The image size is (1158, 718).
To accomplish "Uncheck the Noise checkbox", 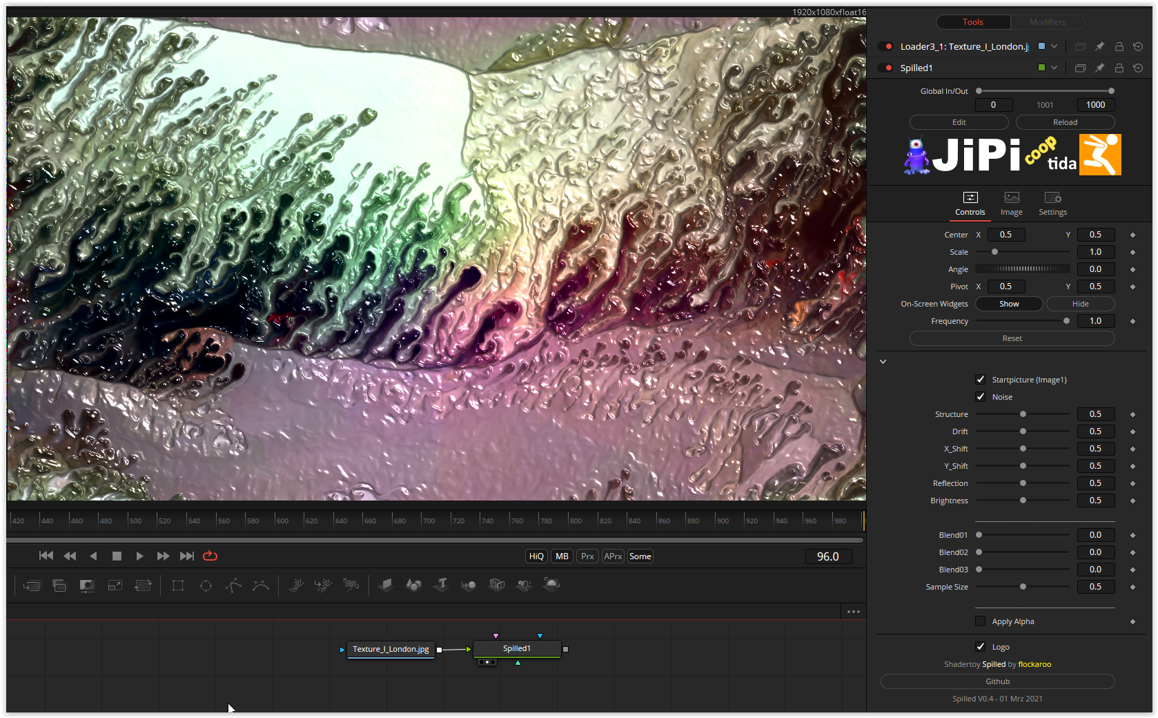I will pos(981,397).
